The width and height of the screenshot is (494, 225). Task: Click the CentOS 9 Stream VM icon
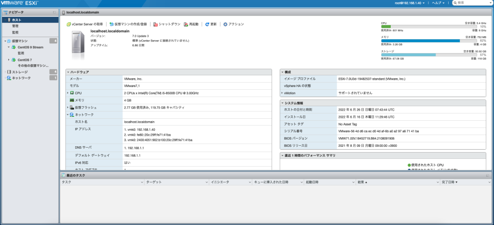tap(14, 47)
